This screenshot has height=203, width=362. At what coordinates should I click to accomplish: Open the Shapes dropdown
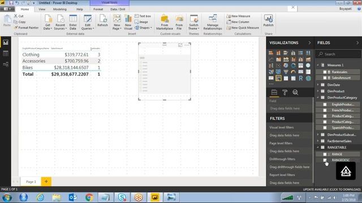[143, 28]
